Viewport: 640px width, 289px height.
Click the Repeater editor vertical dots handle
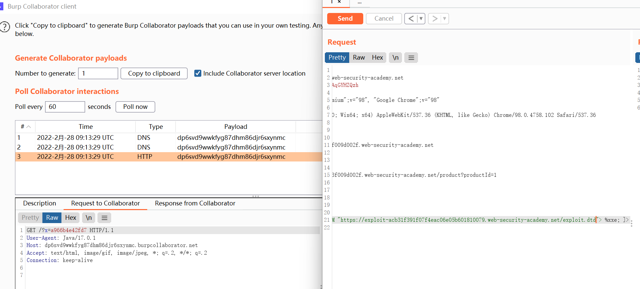pyautogui.click(x=631, y=223)
